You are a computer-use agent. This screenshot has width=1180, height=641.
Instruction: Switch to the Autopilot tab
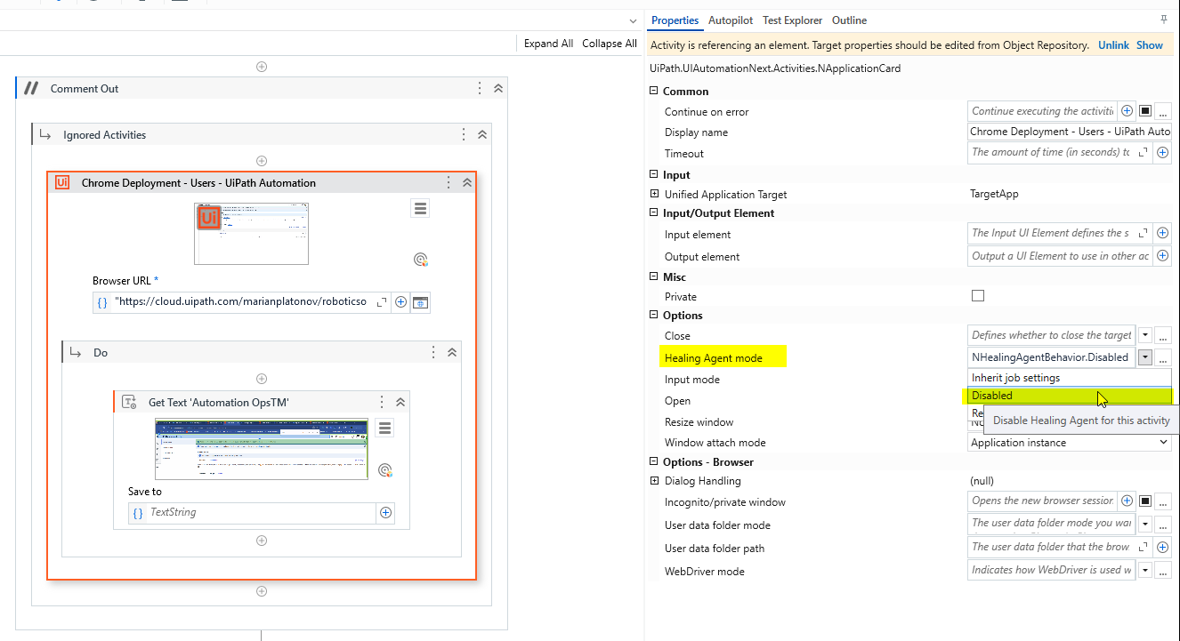coord(731,20)
